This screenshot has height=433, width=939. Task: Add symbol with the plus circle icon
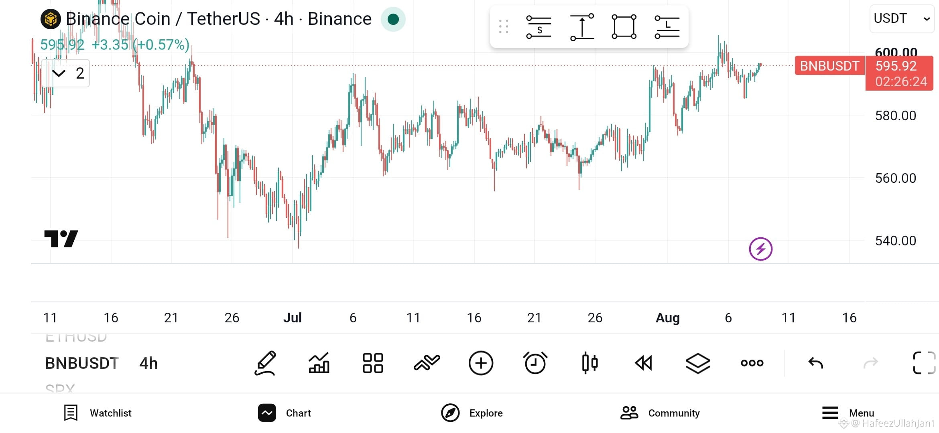click(481, 363)
